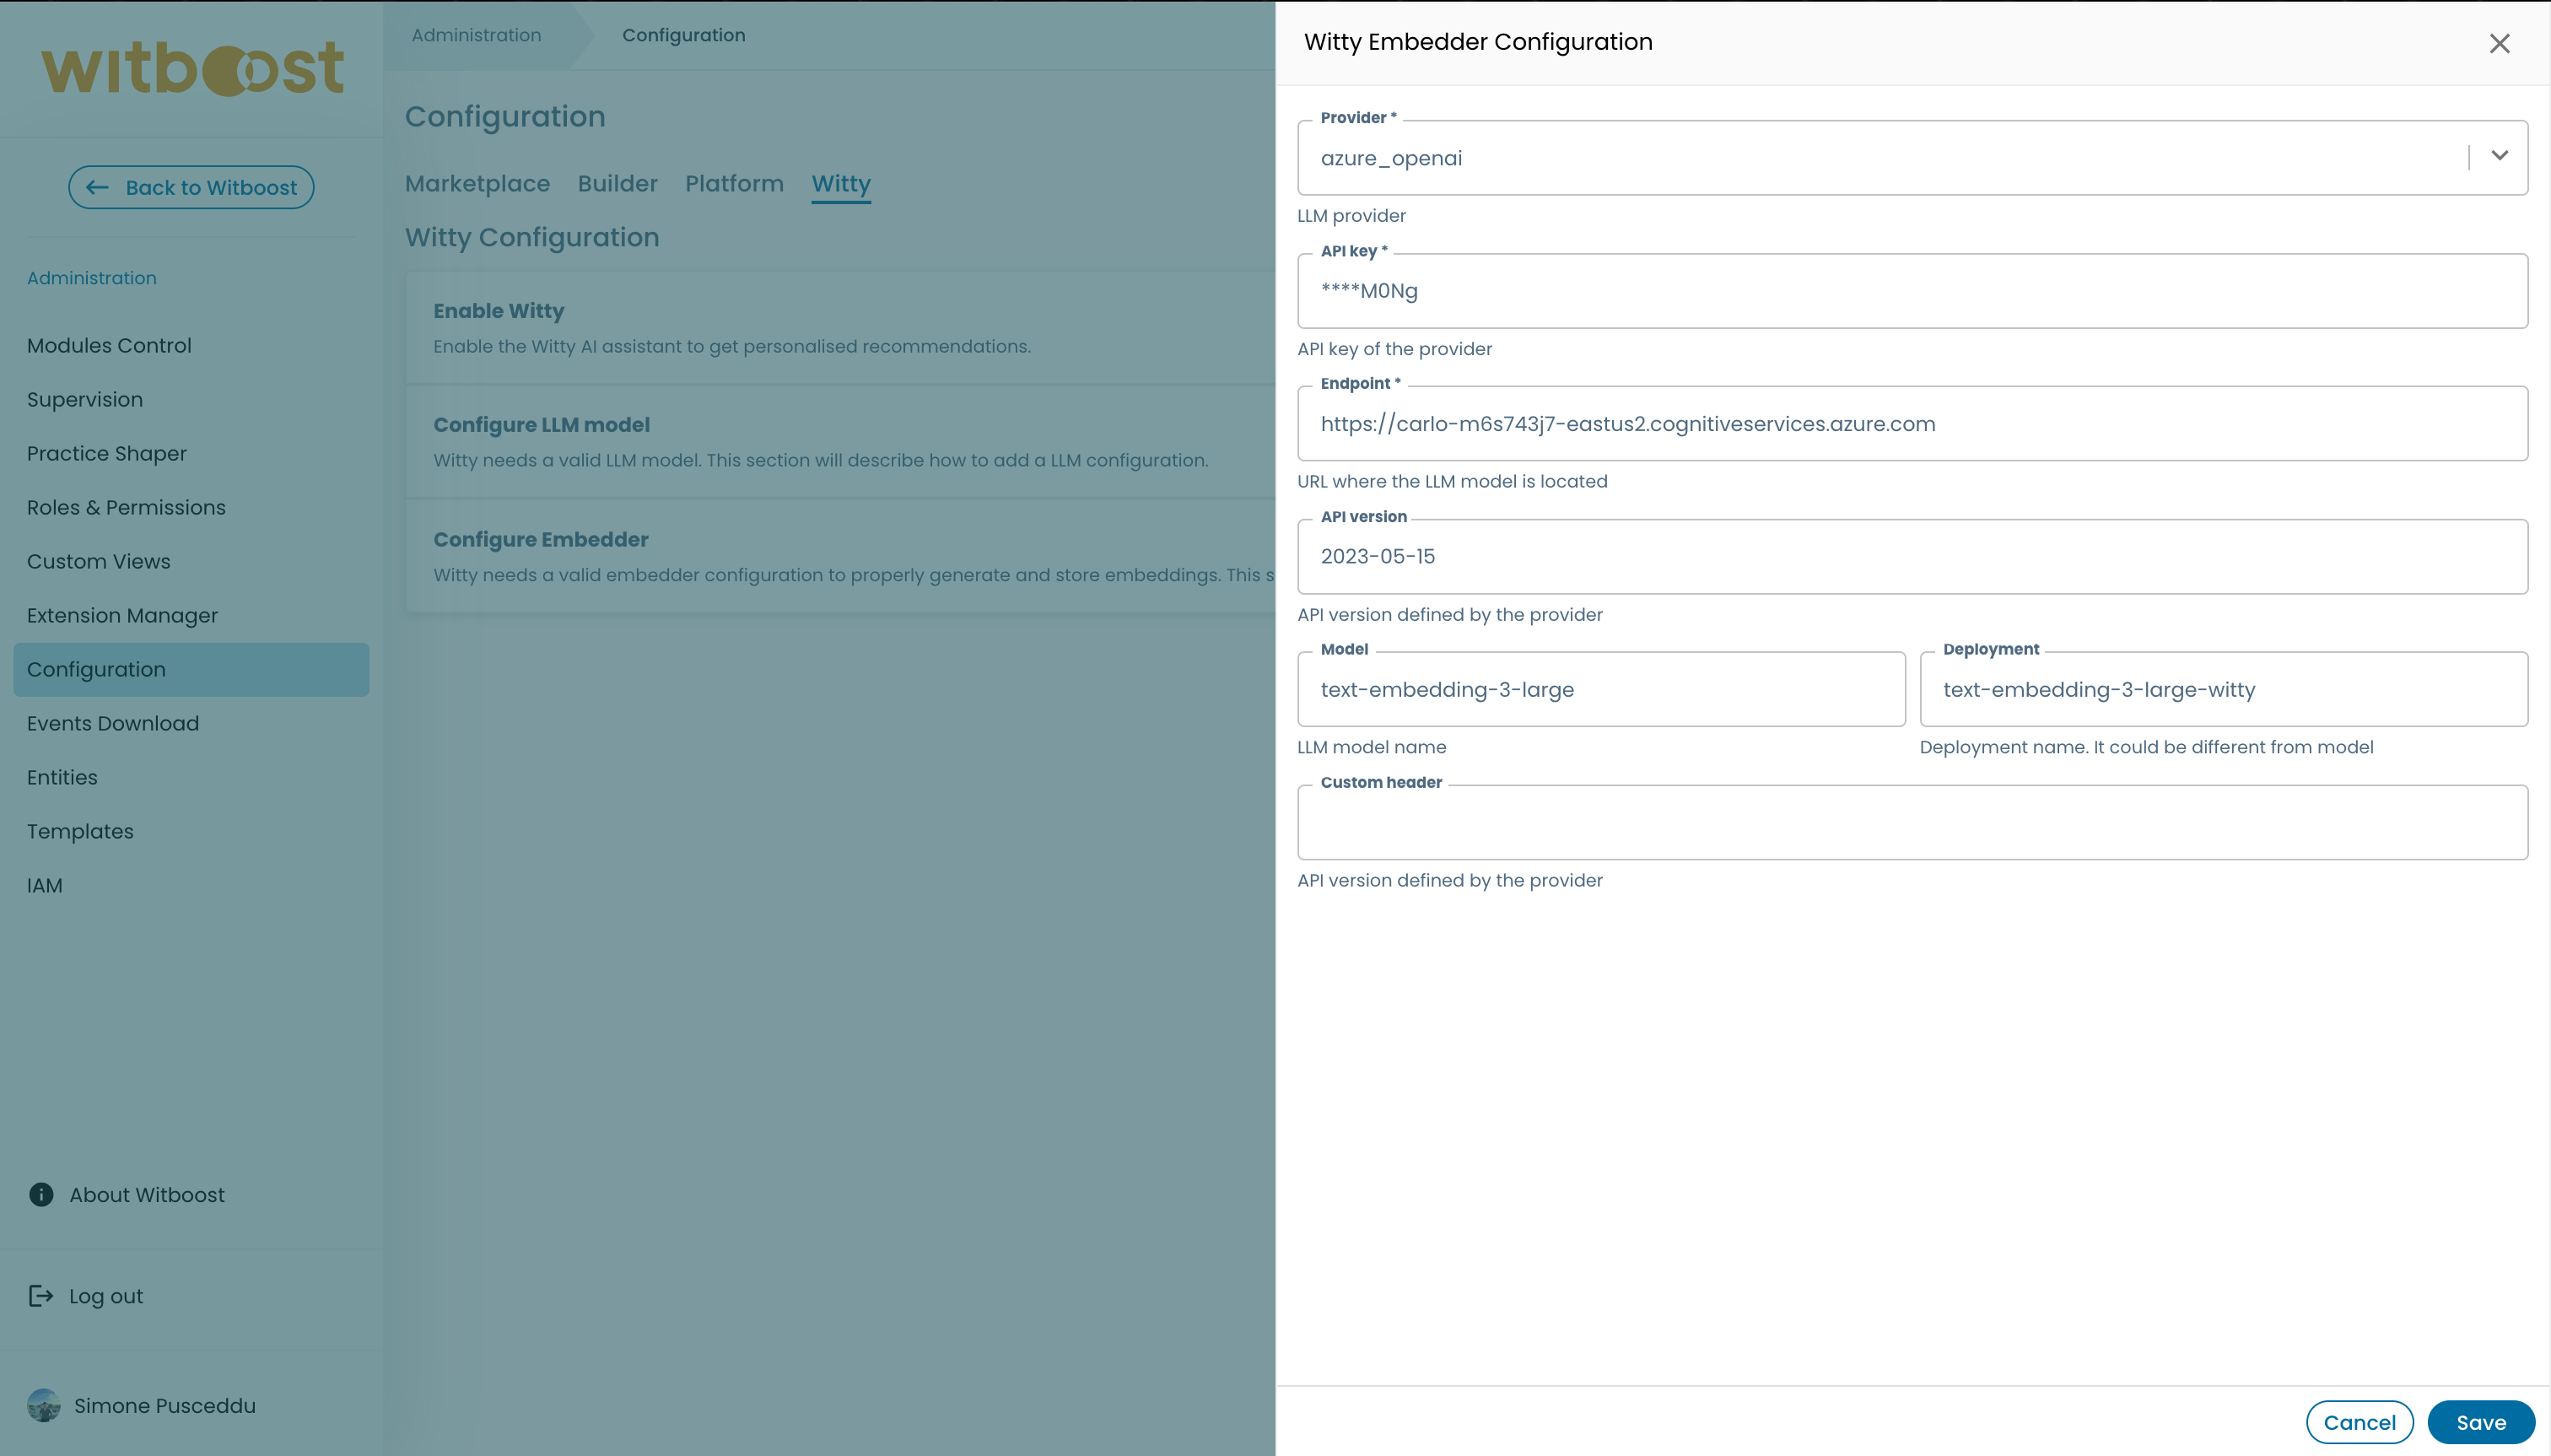Click the 'LLM provider' helper text

pos(1351,216)
